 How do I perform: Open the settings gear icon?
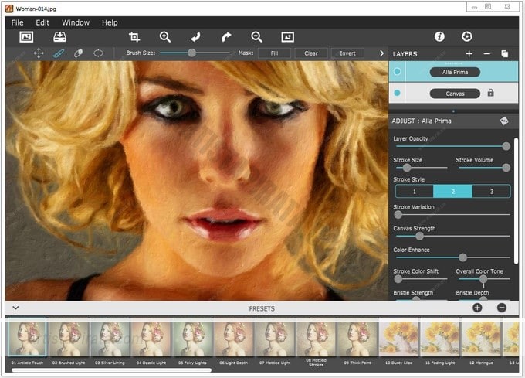tap(467, 36)
